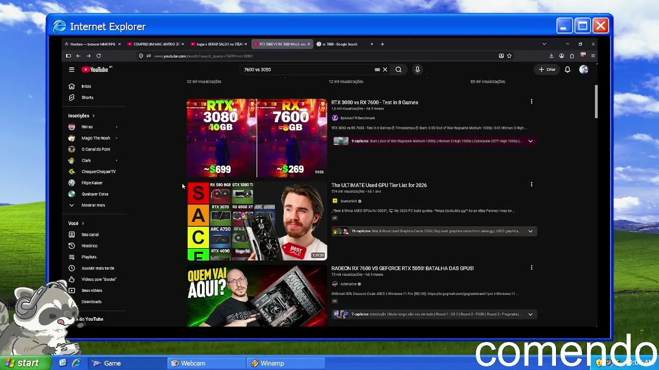Open more options for Used GPU Tier List video
The height and width of the screenshot is (370, 659).
pos(531,184)
